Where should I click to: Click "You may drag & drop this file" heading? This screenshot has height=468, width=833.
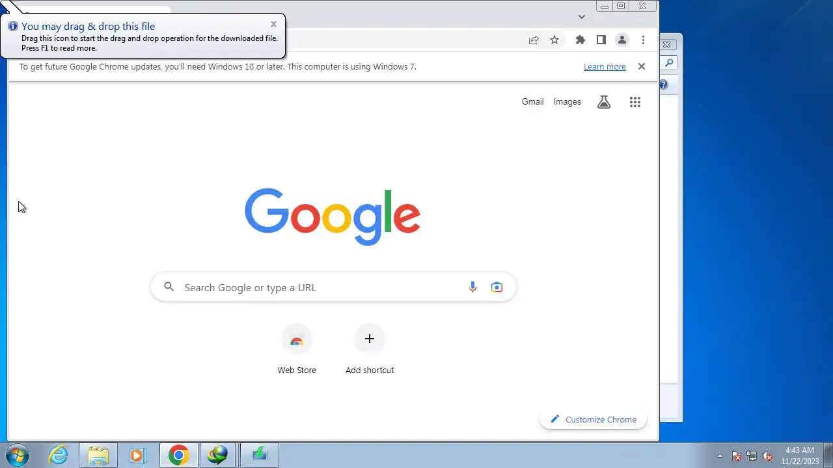[x=88, y=27]
